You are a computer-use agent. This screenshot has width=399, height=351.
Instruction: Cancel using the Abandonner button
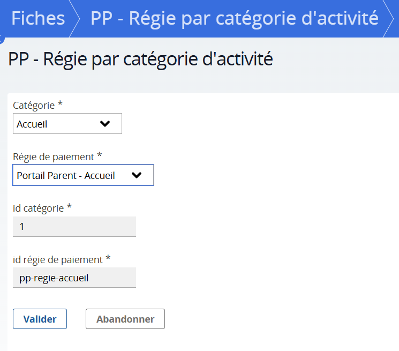coord(125,319)
